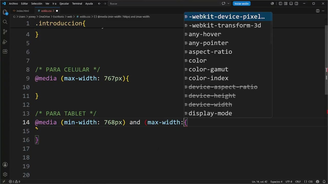
Task: Open the Search view in sidebar
Action: 5,22
